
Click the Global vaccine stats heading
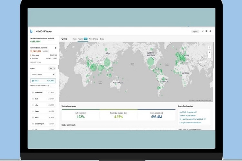coord(68,125)
